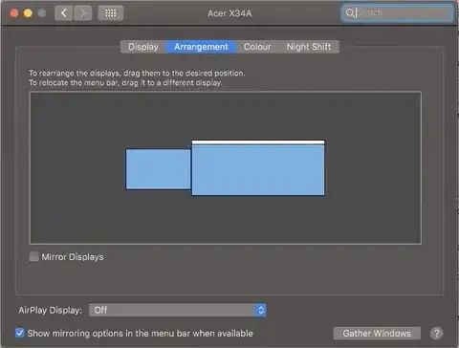This screenshot has height=348, width=459.
Task: Click the 'To relocate the menu bar' text
Action: (125, 83)
